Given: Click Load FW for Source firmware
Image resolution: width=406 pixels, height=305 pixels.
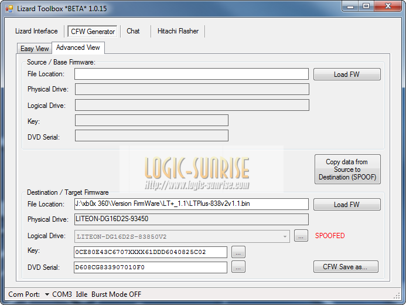Looking at the screenshot, I should click(347, 74).
